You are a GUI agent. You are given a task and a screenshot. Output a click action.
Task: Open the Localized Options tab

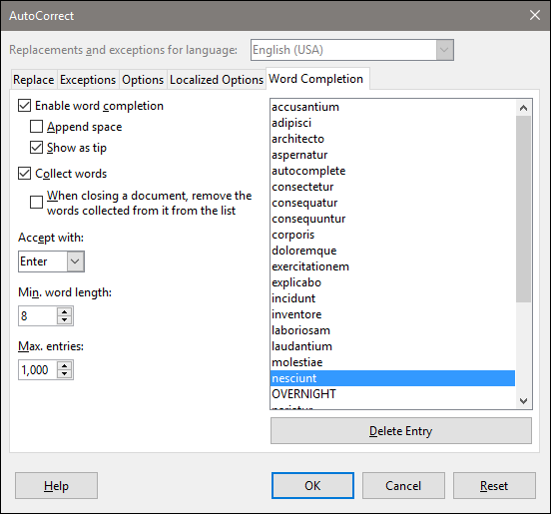pos(217,80)
